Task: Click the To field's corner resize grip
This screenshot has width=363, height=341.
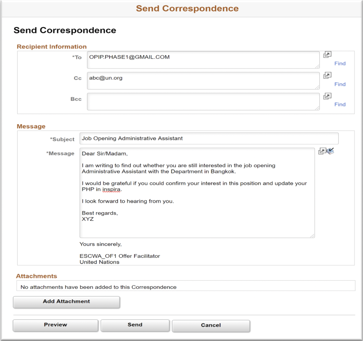Action: pos(317,66)
